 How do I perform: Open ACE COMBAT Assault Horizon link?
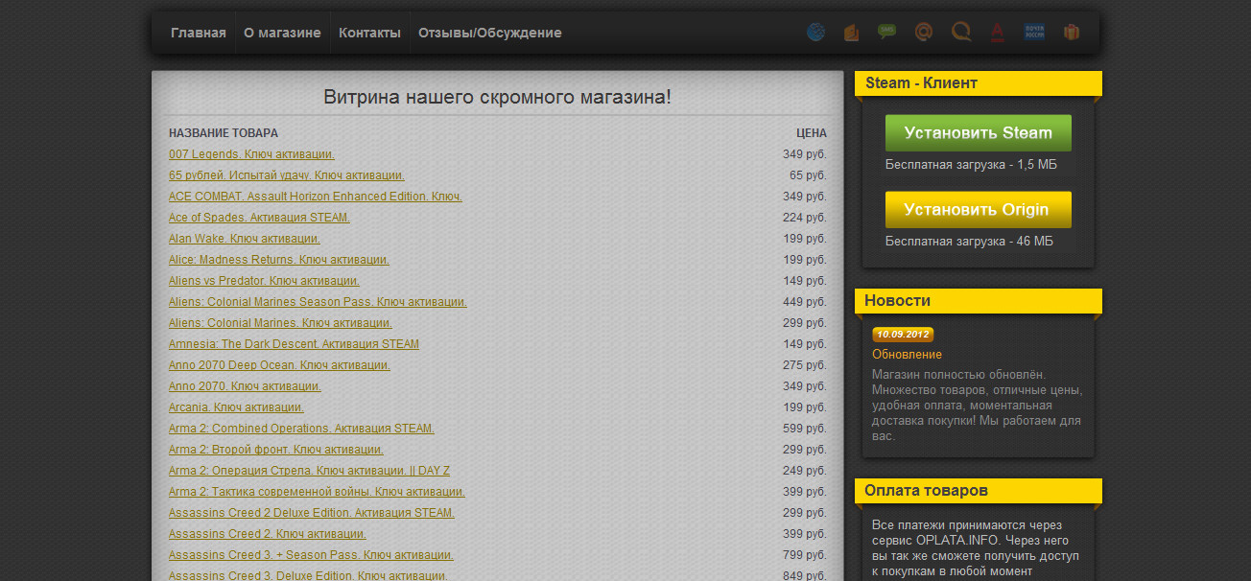tap(316, 197)
